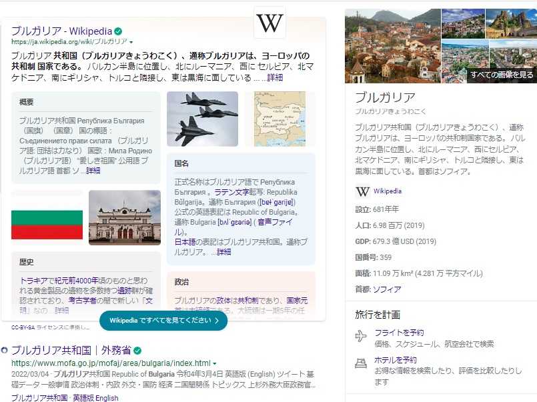Click the ラテン文字転写 link
The image size is (537, 402).
[x=239, y=192]
